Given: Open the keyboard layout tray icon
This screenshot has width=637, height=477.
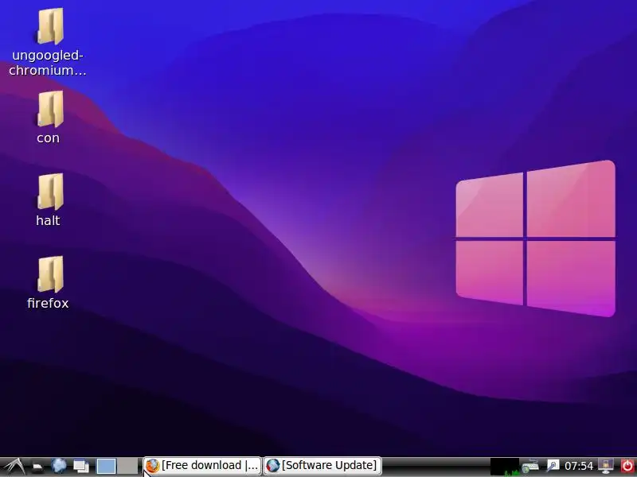Looking at the screenshot, I should 530,466.
